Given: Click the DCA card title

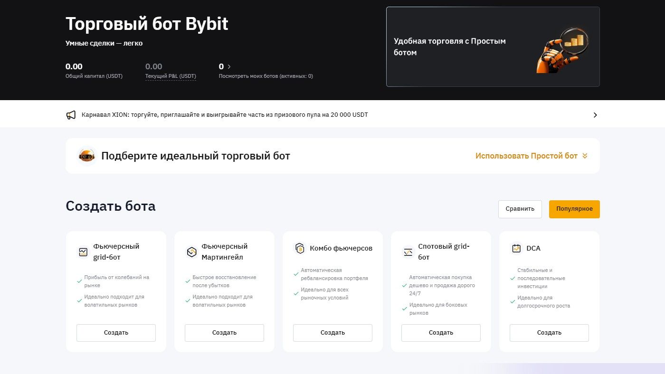Looking at the screenshot, I should click(x=533, y=248).
